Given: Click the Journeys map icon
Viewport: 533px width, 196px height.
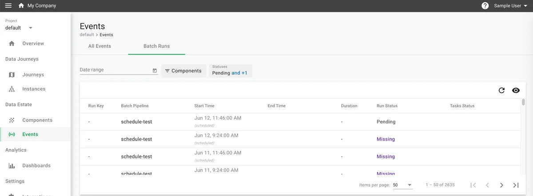Looking at the screenshot, I should (12, 74).
